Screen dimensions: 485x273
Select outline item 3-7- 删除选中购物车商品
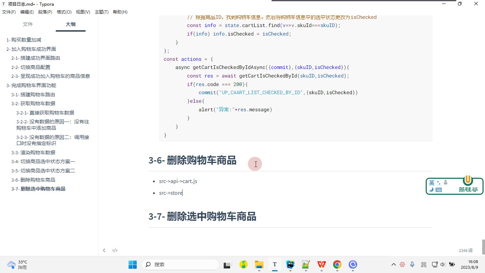(38, 189)
